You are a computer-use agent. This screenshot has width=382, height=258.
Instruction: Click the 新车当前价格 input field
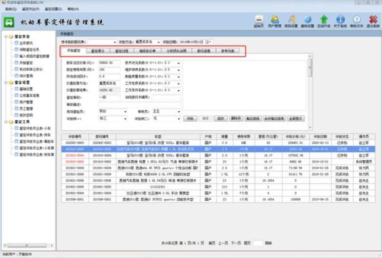pyautogui.click(x=110, y=63)
